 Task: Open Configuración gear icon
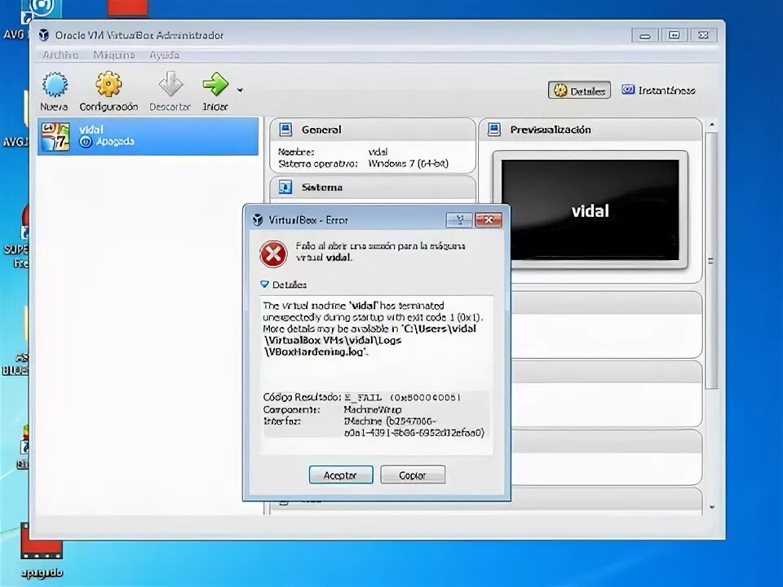(108, 84)
